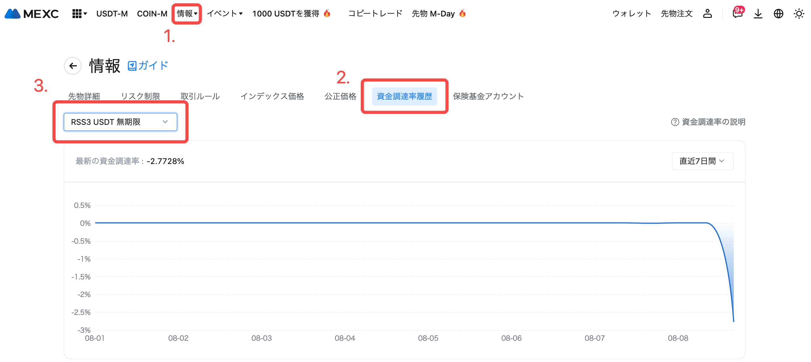Expand the 情報 dropdown menu
811x362 pixels.
(187, 14)
